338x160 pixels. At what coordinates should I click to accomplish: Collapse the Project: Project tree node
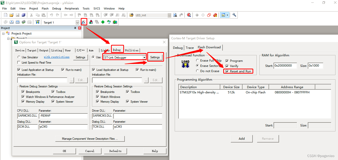point(3,34)
